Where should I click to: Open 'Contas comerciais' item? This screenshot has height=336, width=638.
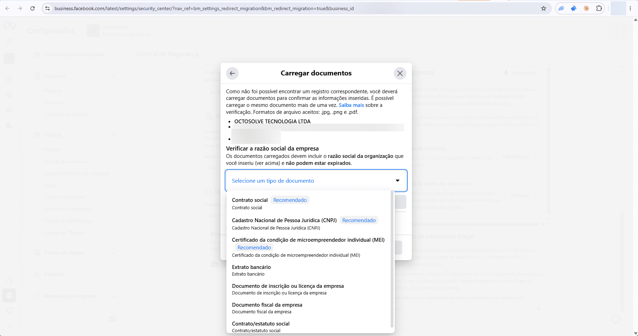coord(65,197)
